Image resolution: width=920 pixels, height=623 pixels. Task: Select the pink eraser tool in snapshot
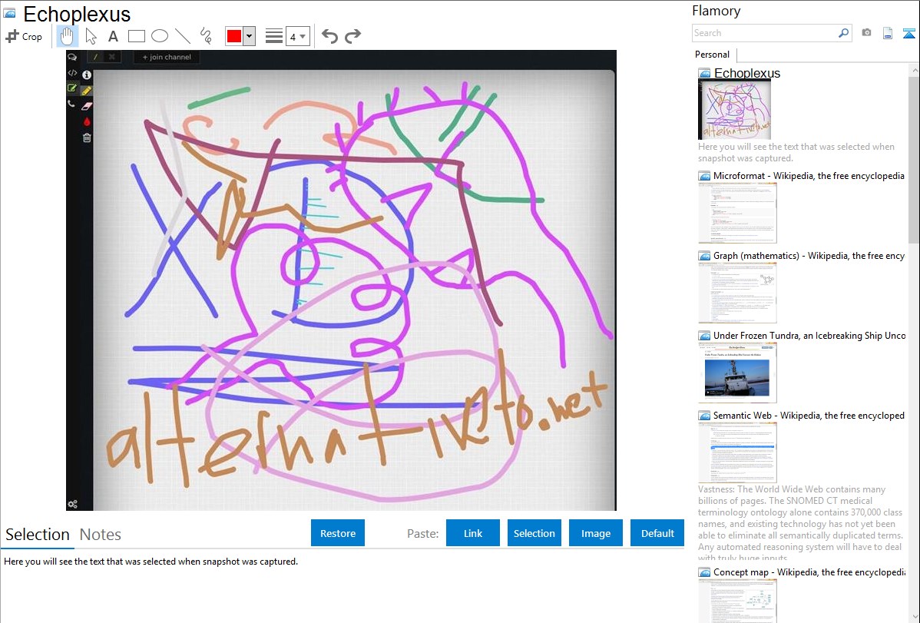(x=87, y=106)
